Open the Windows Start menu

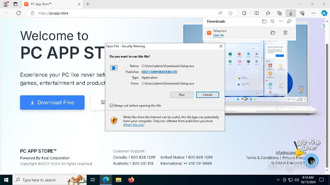[6, 180]
